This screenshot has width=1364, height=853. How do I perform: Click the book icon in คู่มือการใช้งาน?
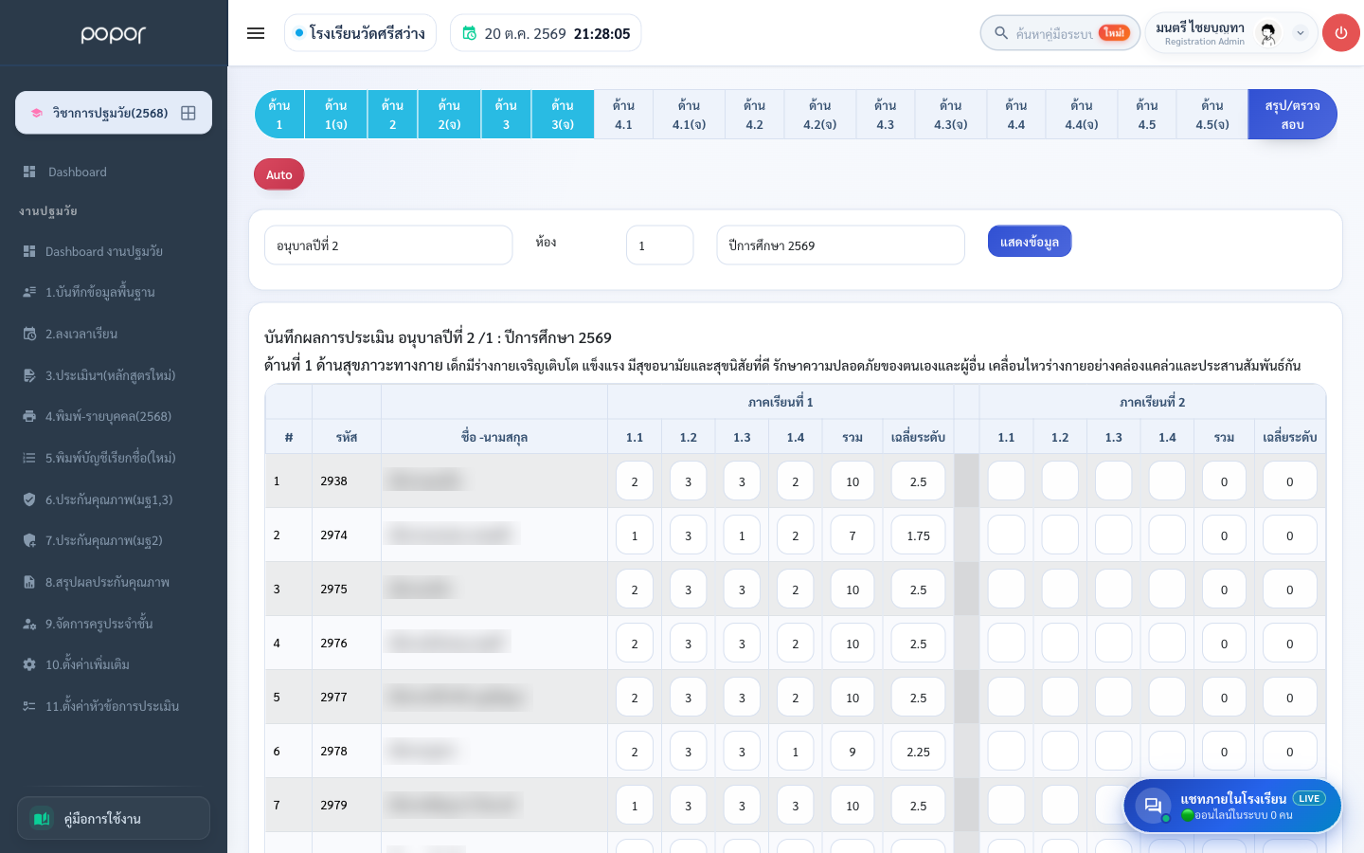[42, 818]
